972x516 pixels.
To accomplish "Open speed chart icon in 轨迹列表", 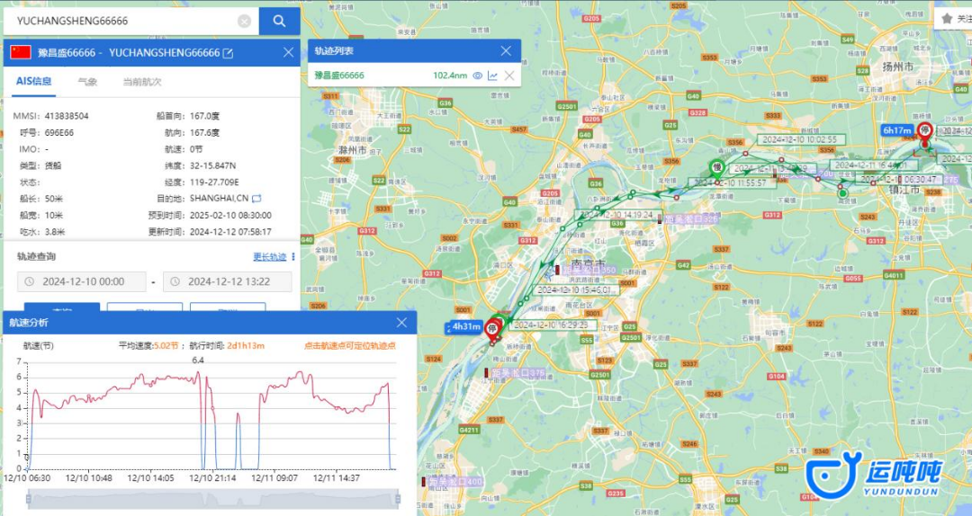I will (x=493, y=76).
